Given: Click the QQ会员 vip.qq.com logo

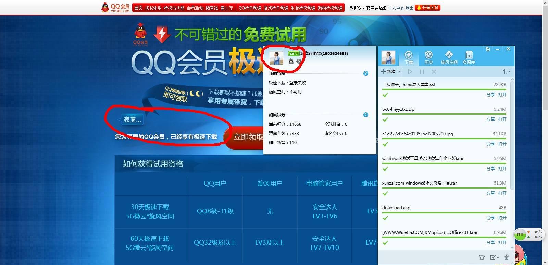Looking at the screenshot, I should [115, 8].
